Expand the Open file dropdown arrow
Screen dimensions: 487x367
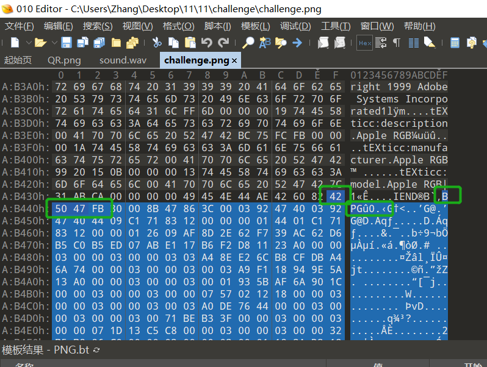54,43
